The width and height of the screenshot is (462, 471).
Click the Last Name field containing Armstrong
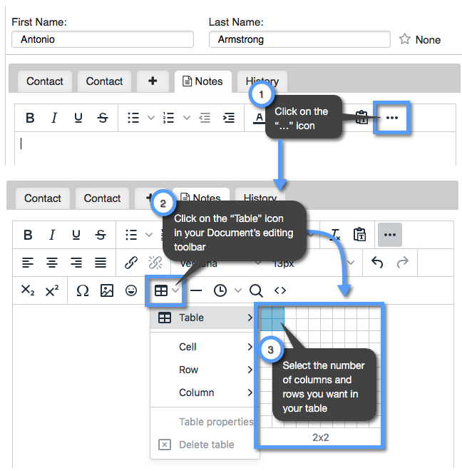point(299,39)
